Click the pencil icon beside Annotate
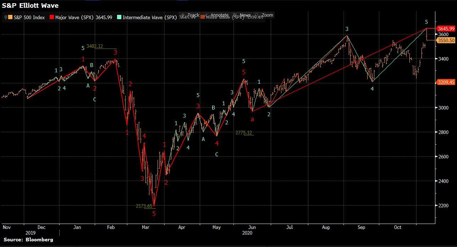Viewport: 457px width, 247px height. 207,15
